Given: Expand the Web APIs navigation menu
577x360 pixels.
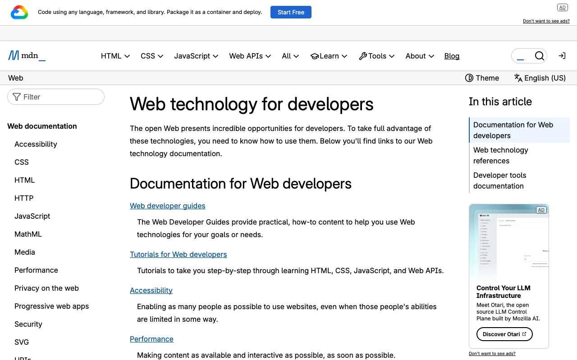Looking at the screenshot, I should (250, 56).
